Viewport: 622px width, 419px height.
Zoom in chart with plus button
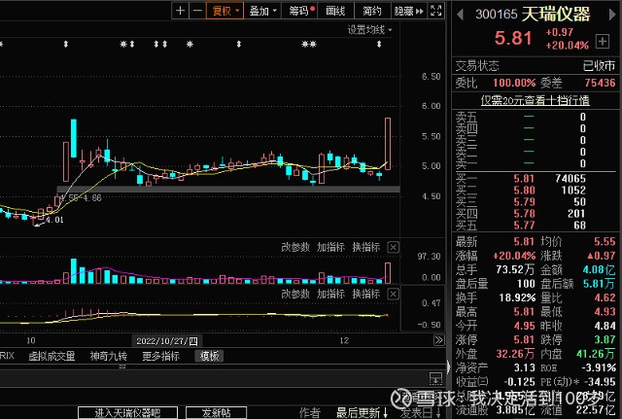(x=180, y=11)
